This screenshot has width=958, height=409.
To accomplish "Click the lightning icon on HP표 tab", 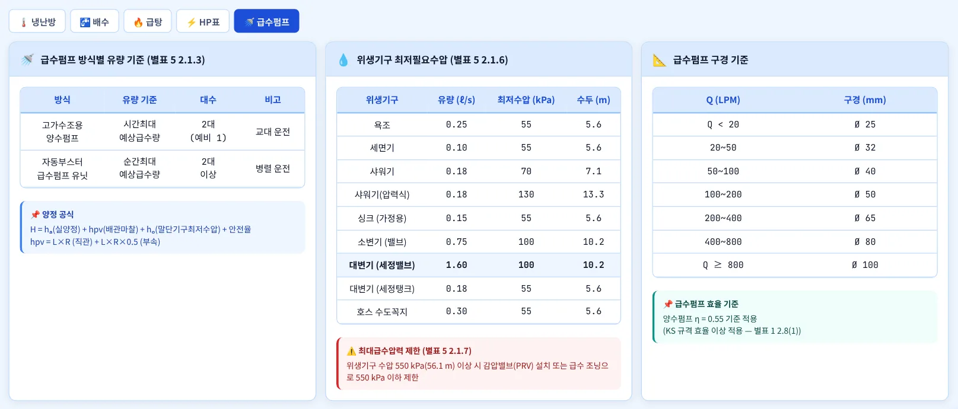I will 192,23.
